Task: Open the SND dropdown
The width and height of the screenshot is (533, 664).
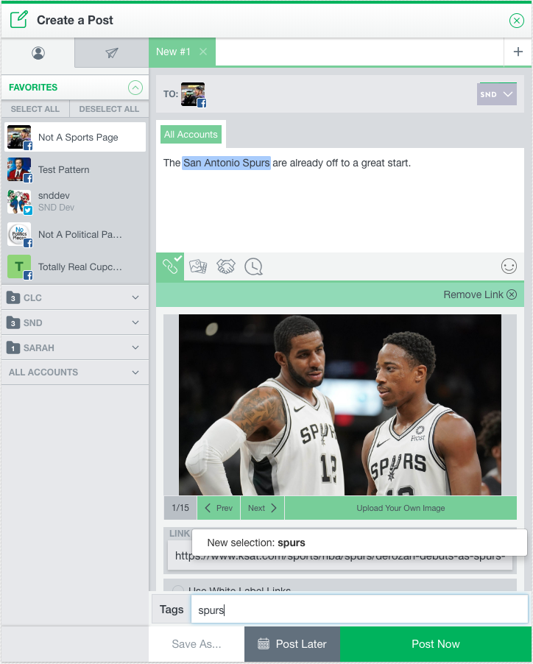Action: click(x=497, y=94)
